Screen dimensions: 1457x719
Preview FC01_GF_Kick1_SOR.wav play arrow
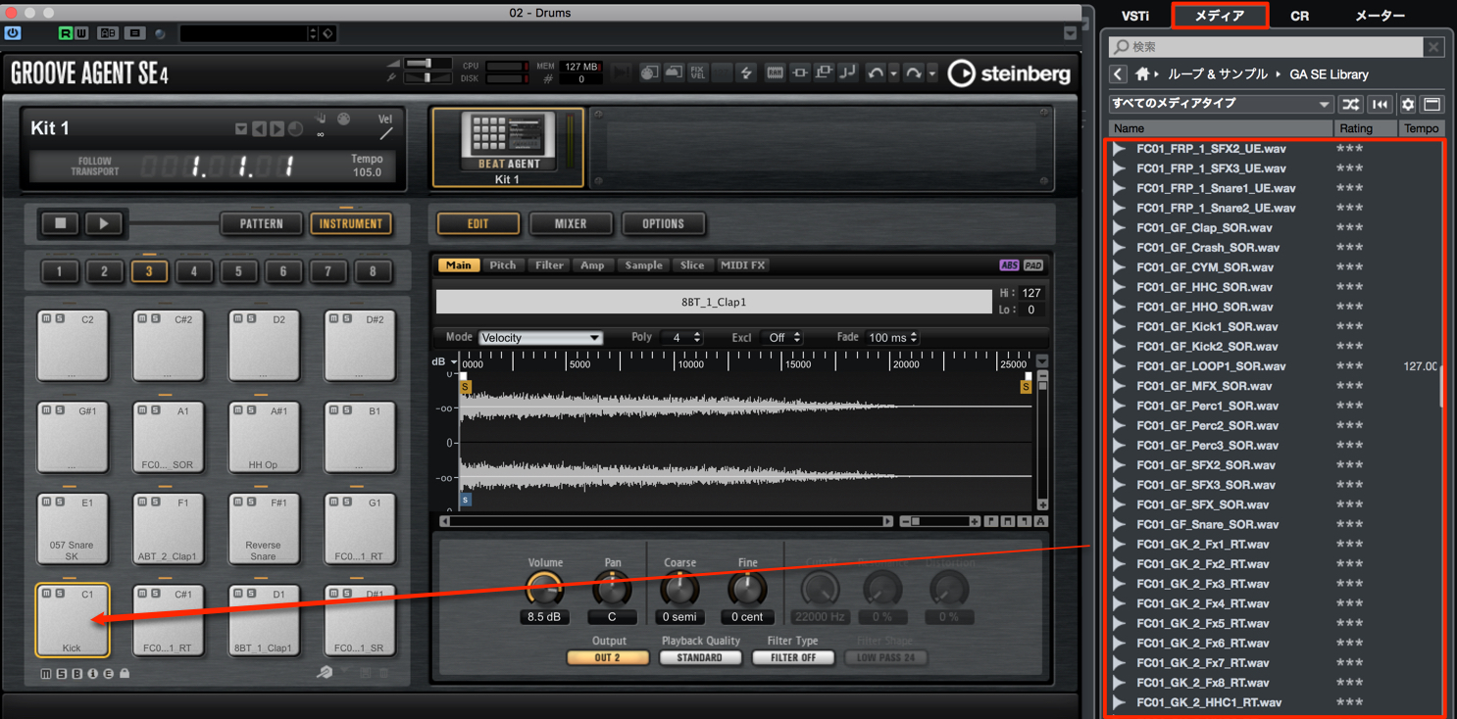click(x=1119, y=326)
